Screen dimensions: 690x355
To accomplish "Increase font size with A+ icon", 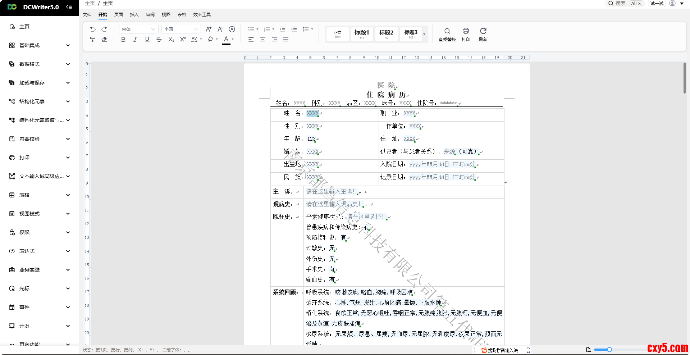I will click(x=209, y=29).
